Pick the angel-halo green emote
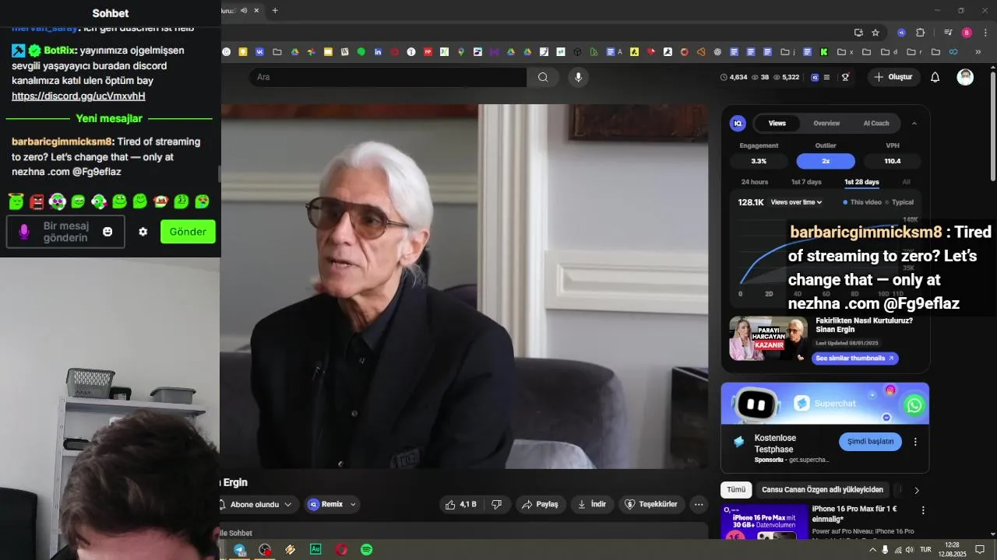Image resolution: width=997 pixels, height=560 pixels. coord(16,201)
